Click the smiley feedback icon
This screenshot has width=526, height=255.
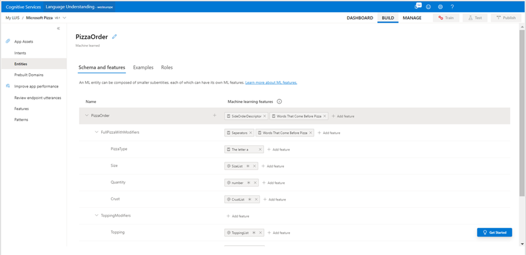click(428, 7)
